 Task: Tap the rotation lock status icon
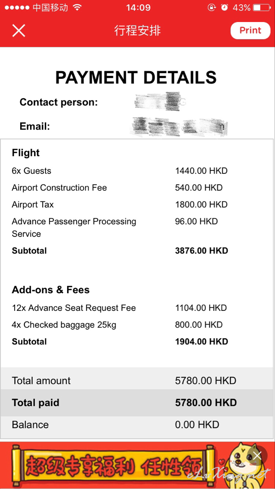point(212,7)
